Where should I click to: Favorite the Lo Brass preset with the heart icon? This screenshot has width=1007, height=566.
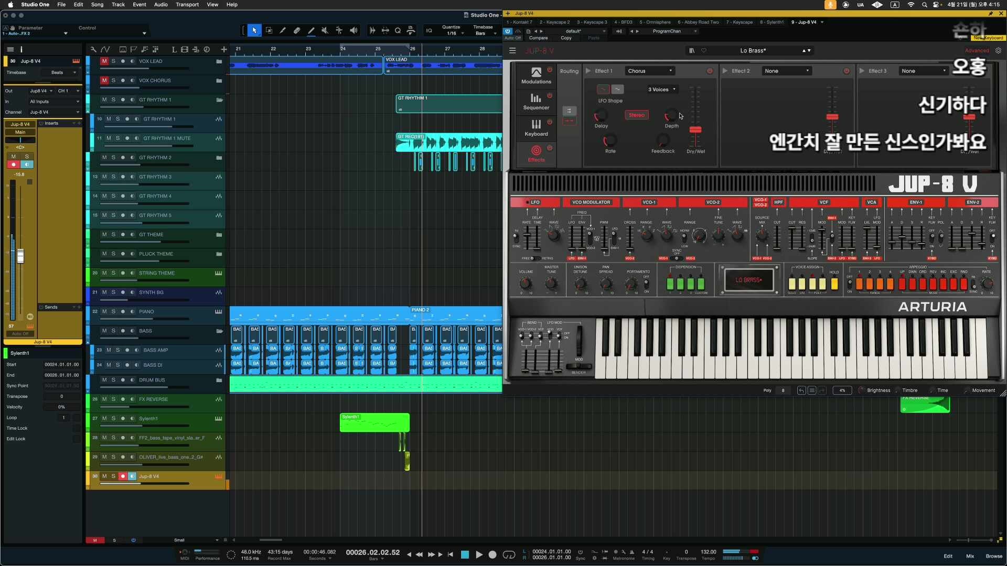pyautogui.click(x=704, y=51)
